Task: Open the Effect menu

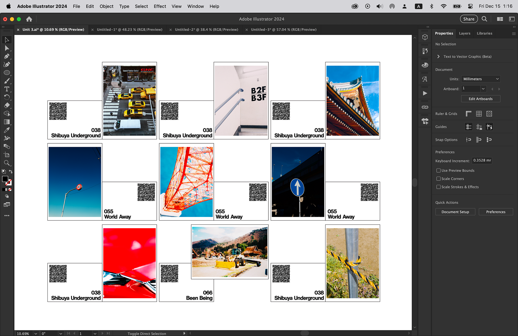Action: 160,6
